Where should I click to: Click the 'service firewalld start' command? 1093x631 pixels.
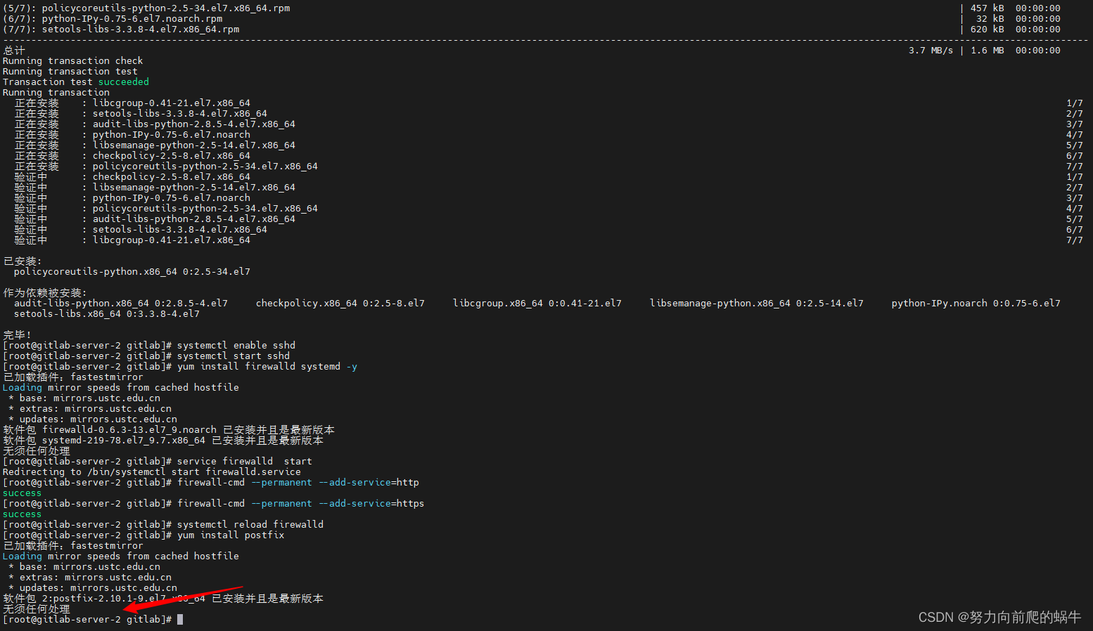point(245,462)
